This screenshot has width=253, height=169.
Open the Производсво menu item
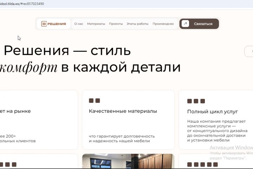163,24
